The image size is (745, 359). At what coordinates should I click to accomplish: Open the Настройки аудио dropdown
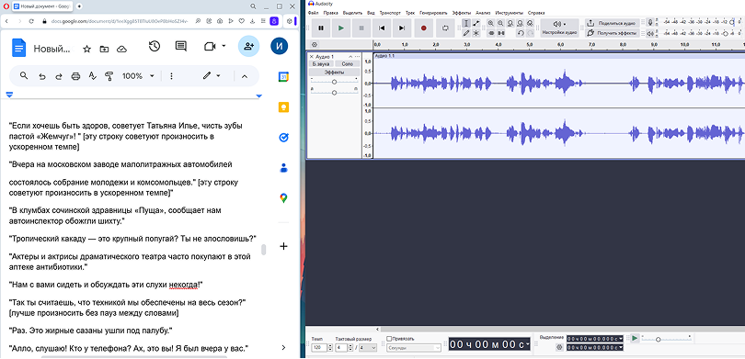[560, 28]
